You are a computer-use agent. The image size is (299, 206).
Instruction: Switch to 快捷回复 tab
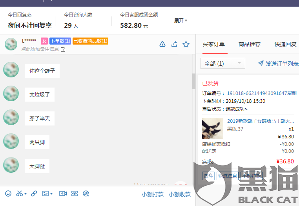pos(285,44)
